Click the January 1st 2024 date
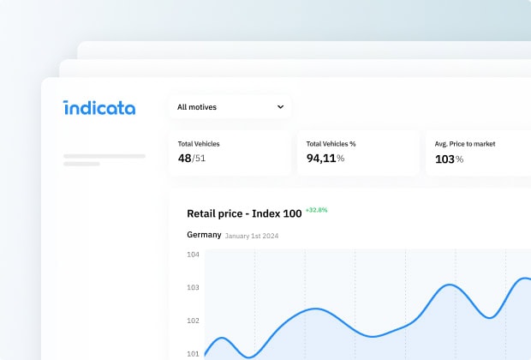The image size is (531, 360). point(252,236)
